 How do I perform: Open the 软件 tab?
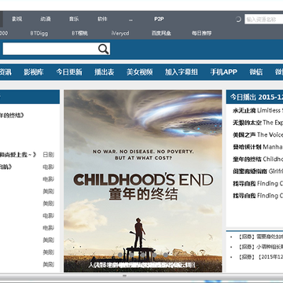[102, 19]
